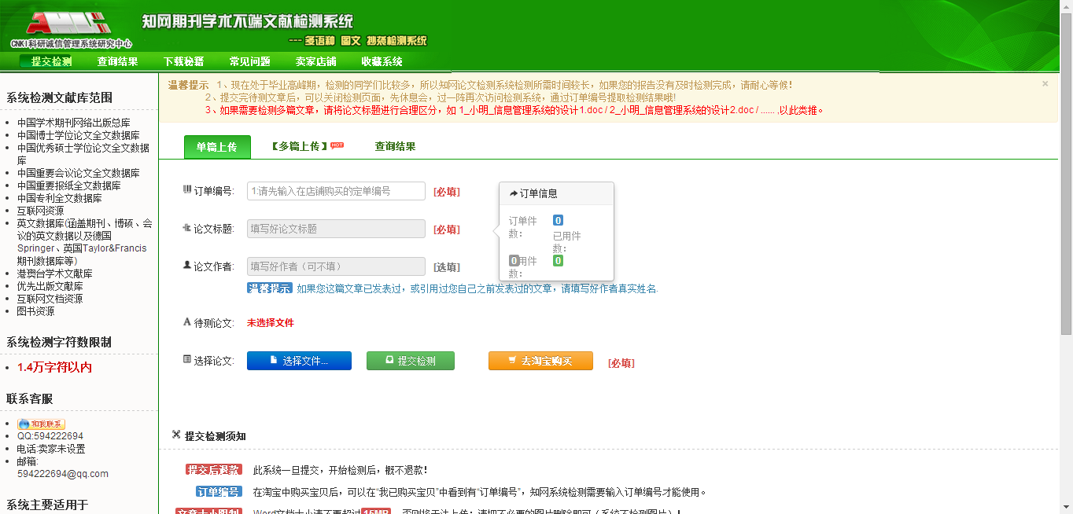Image resolution: width=1073 pixels, height=514 pixels.
Task: Focus the 论文作者 input field
Action: pos(337,266)
